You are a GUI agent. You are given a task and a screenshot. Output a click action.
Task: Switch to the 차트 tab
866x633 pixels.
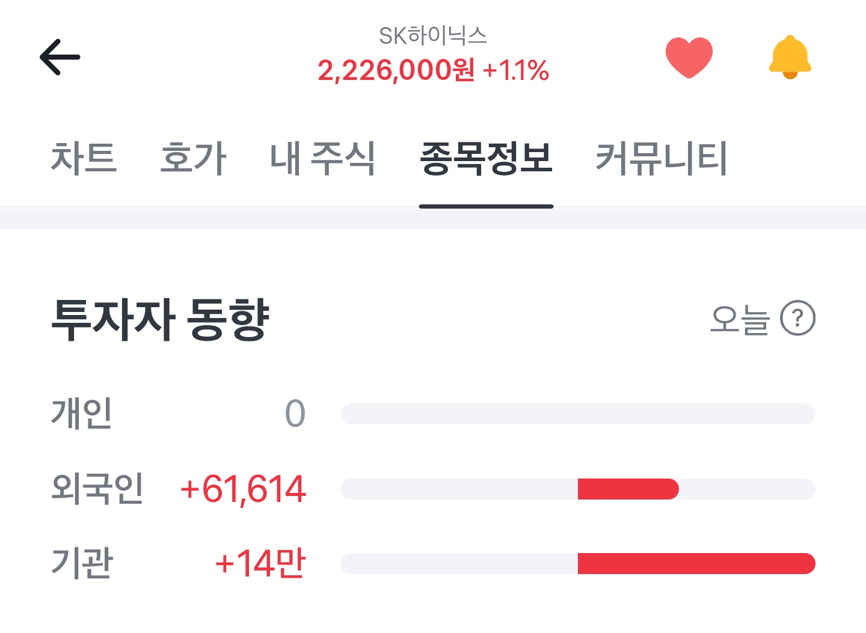click(x=84, y=158)
